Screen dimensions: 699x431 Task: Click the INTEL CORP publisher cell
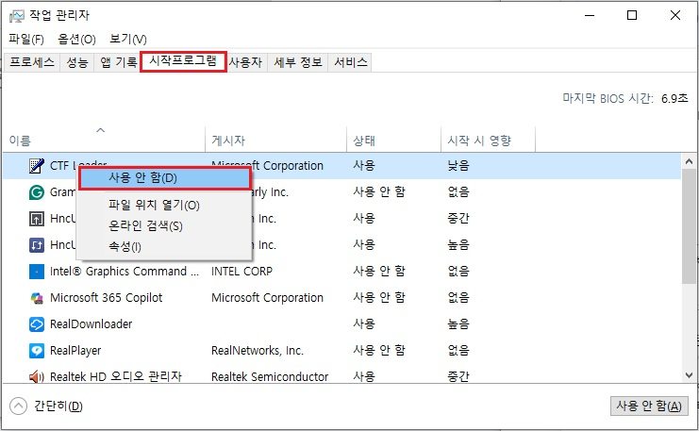[x=241, y=272]
